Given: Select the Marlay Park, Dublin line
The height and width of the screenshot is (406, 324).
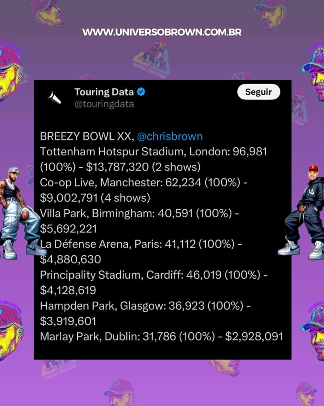Looking at the screenshot, I should (161, 337).
